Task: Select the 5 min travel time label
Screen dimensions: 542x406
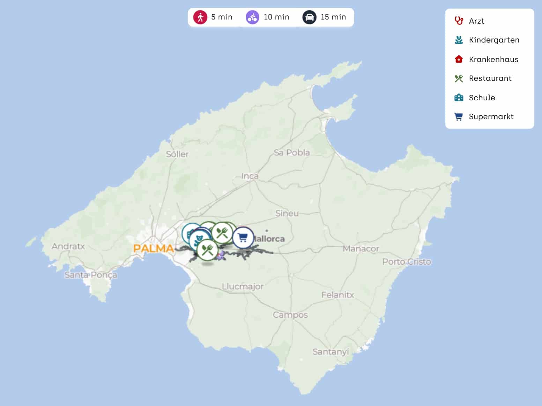Action: pos(222,17)
